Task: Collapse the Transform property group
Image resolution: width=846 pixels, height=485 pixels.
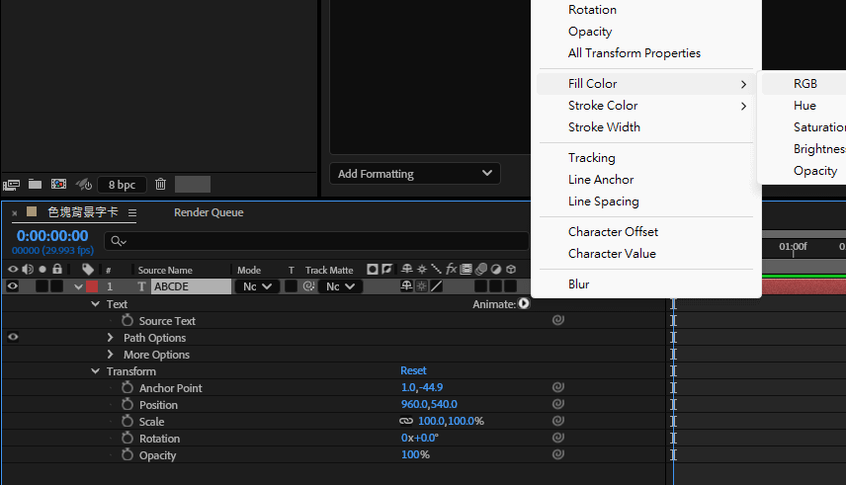Action: click(96, 371)
